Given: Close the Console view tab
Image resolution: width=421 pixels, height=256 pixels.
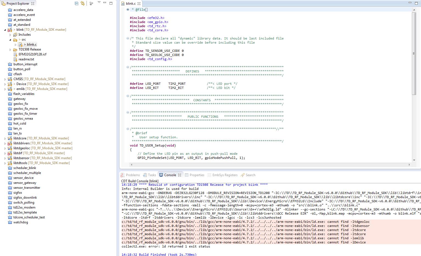Looking at the screenshot, I should click(180, 175).
